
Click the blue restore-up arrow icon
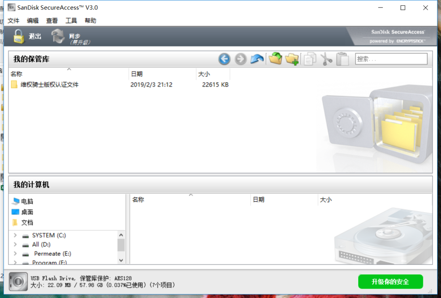pos(257,58)
